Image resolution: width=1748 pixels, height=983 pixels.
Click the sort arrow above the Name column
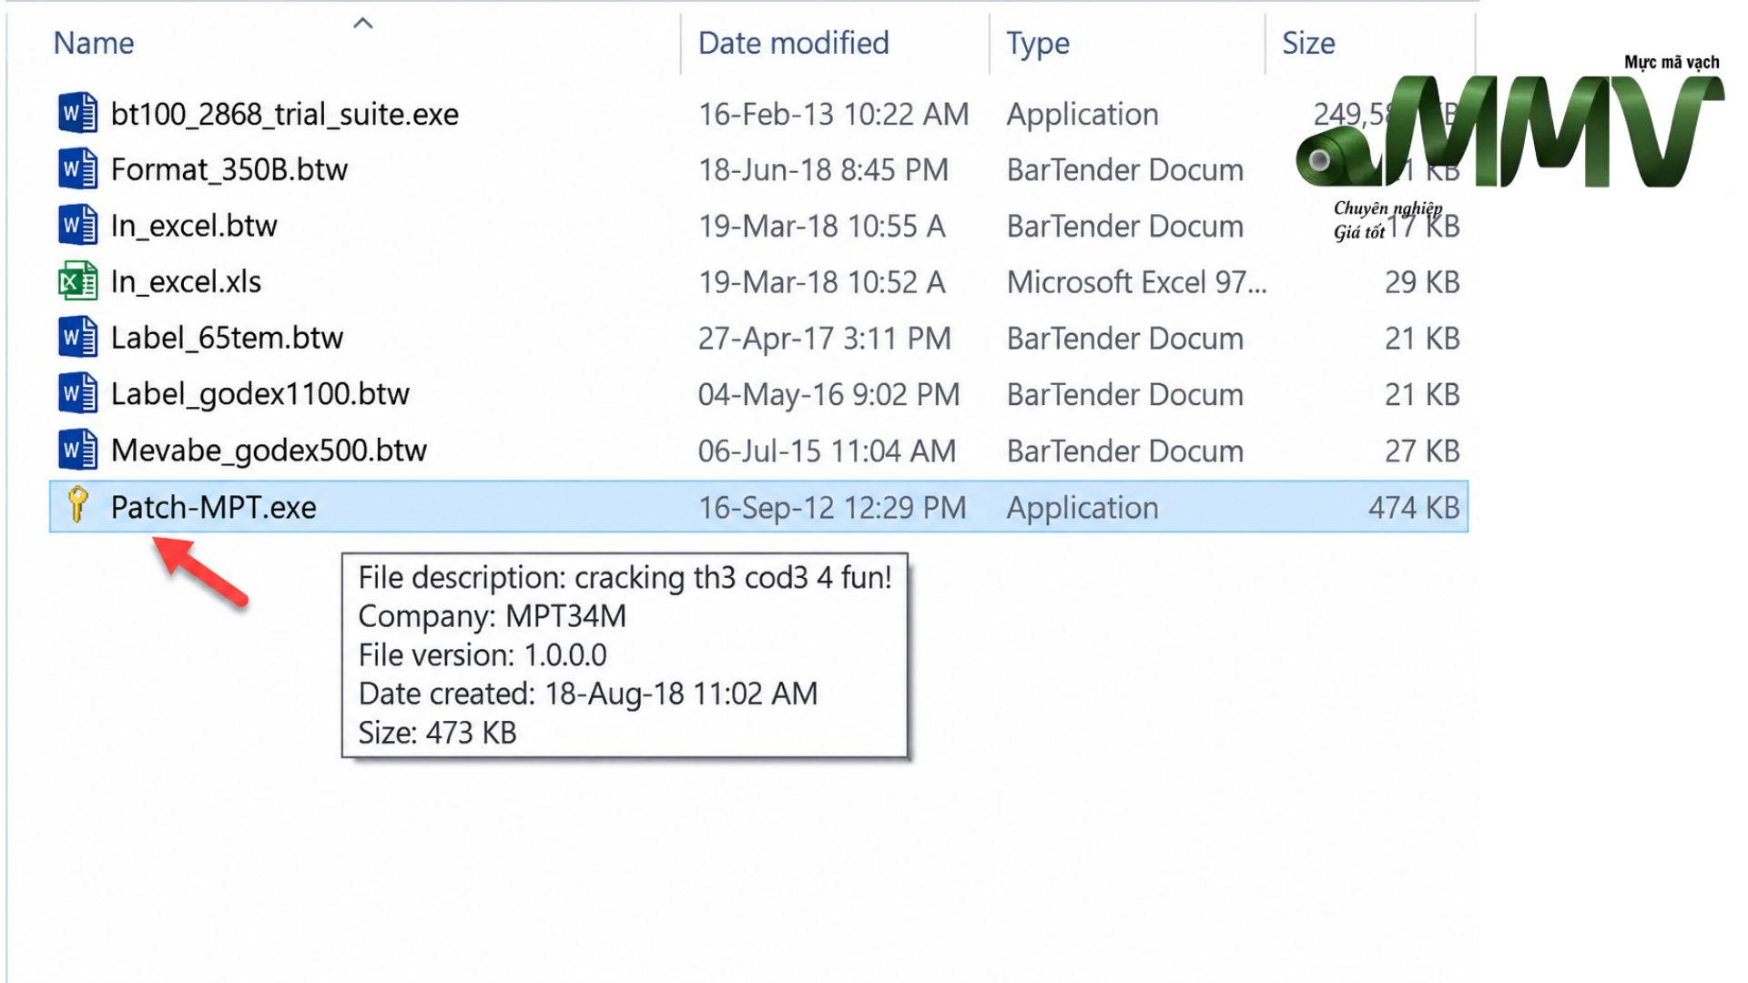[363, 23]
